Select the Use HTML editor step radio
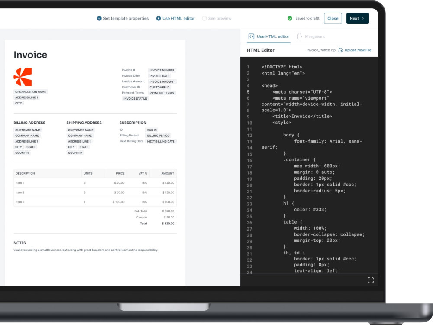The height and width of the screenshot is (325, 433). tap(158, 19)
